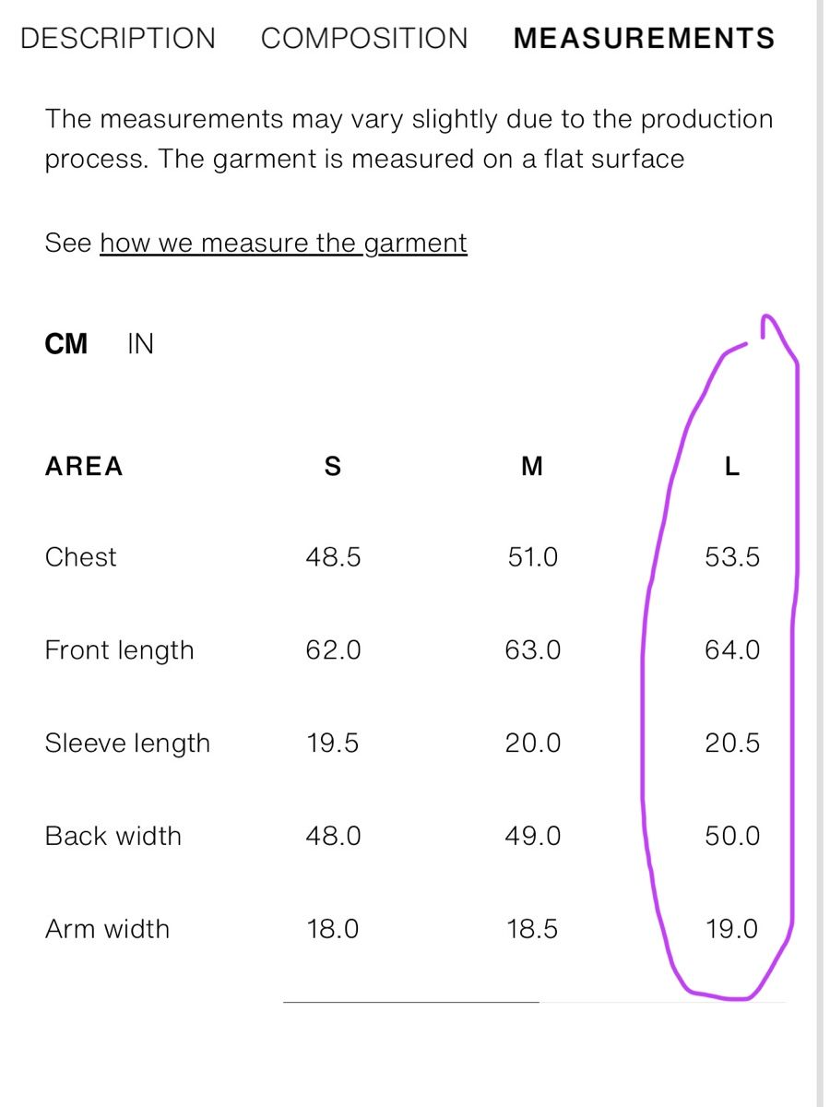This screenshot has height=1107, width=830.
Task: Click the S size column header
Action: pos(333,466)
